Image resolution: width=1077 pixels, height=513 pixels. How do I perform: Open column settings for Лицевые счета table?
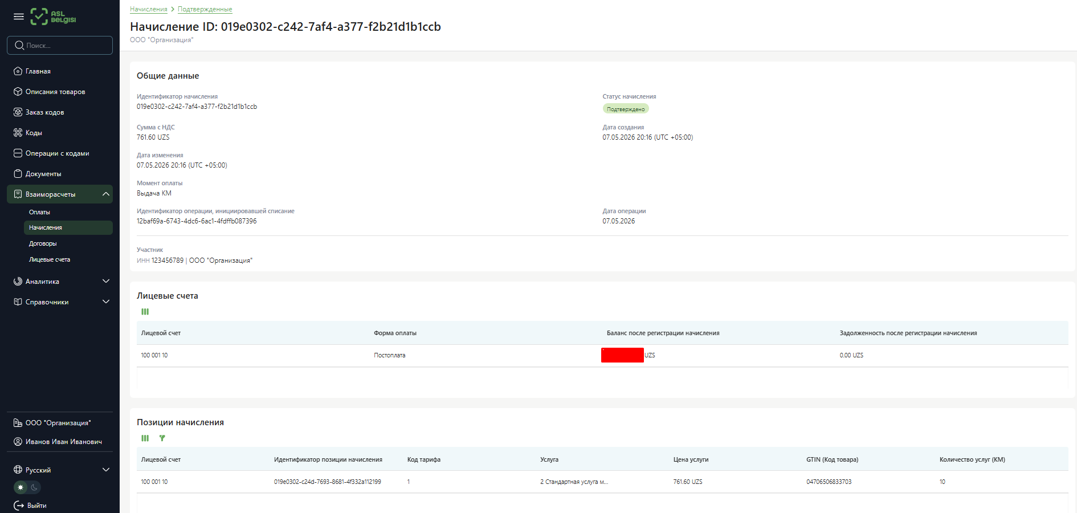[145, 312]
